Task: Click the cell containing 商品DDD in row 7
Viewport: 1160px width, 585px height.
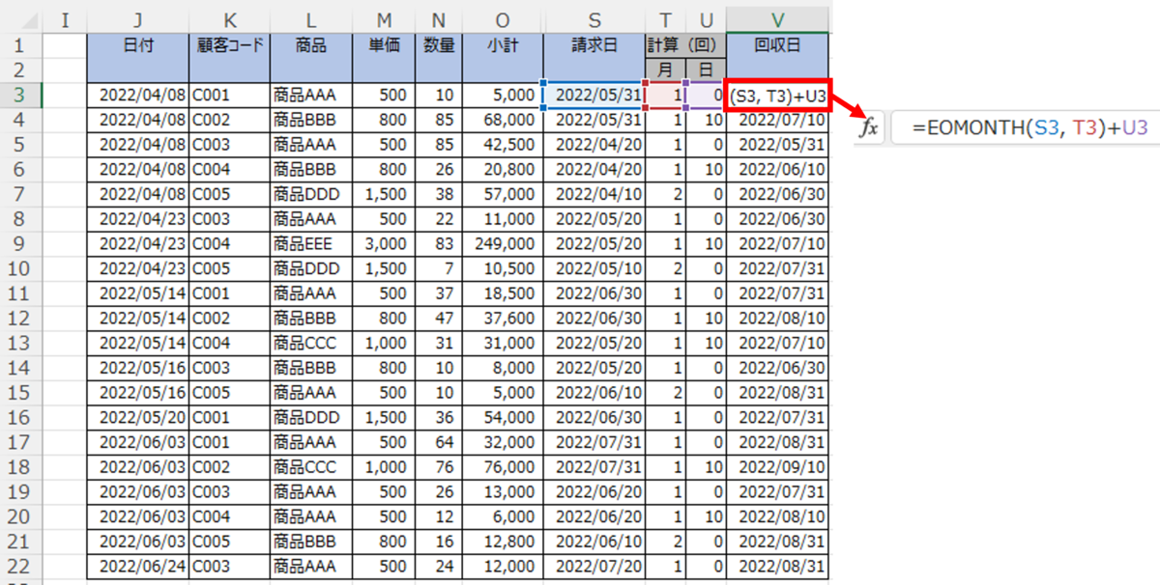Action: [309, 191]
